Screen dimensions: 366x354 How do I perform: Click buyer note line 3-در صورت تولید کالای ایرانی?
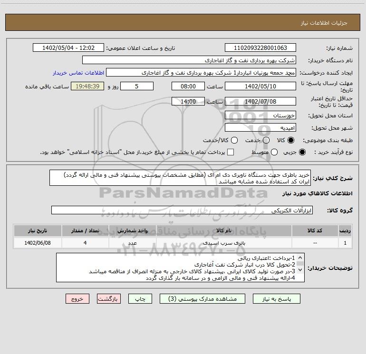(192, 271)
